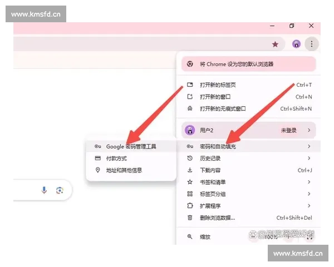This screenshot has height=267, width=334.
Task: Click the puzzle icon beside 扩展程序
Action: tap(190, 206)
